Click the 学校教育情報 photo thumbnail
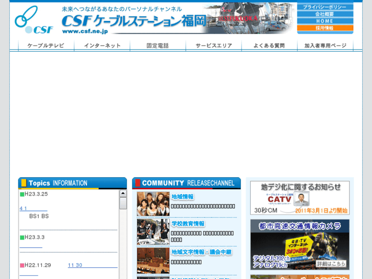The image size is (372, 279). [x=154, y=232]
